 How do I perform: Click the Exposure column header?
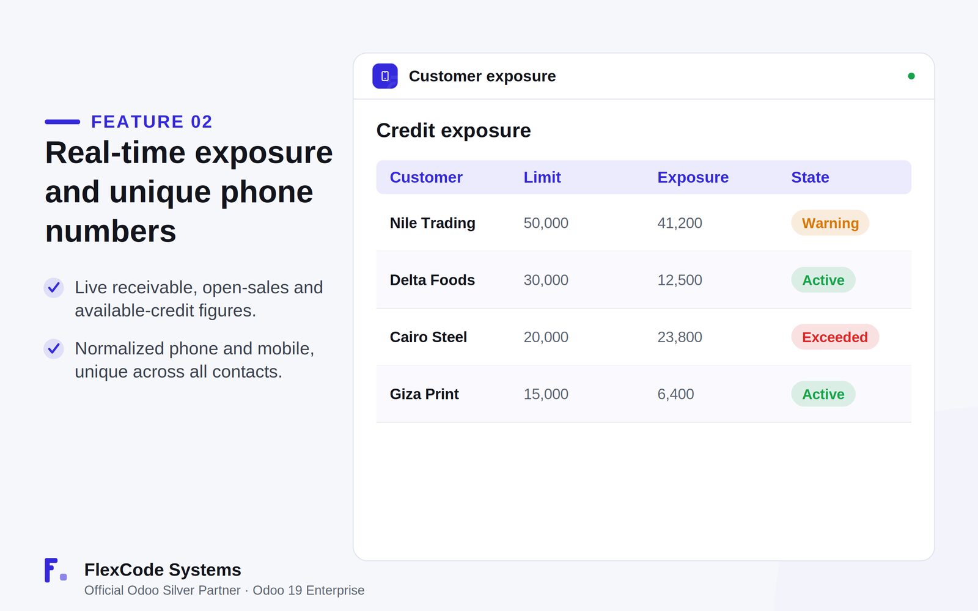(693, 177)
